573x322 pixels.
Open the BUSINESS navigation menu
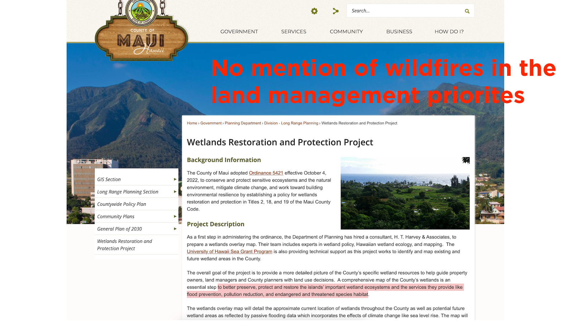click(399, 31)
